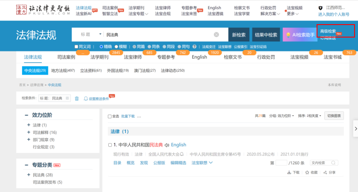Screen dimensions: 358x192
Task: Click the 新检索 button
Action: pyautogui.click(x=239, y=35)
